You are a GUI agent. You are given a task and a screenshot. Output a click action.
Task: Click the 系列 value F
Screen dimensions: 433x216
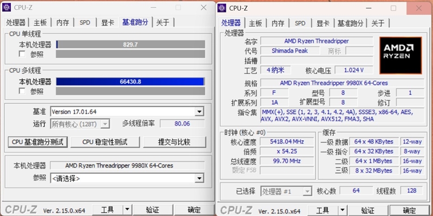coord(274,93)
